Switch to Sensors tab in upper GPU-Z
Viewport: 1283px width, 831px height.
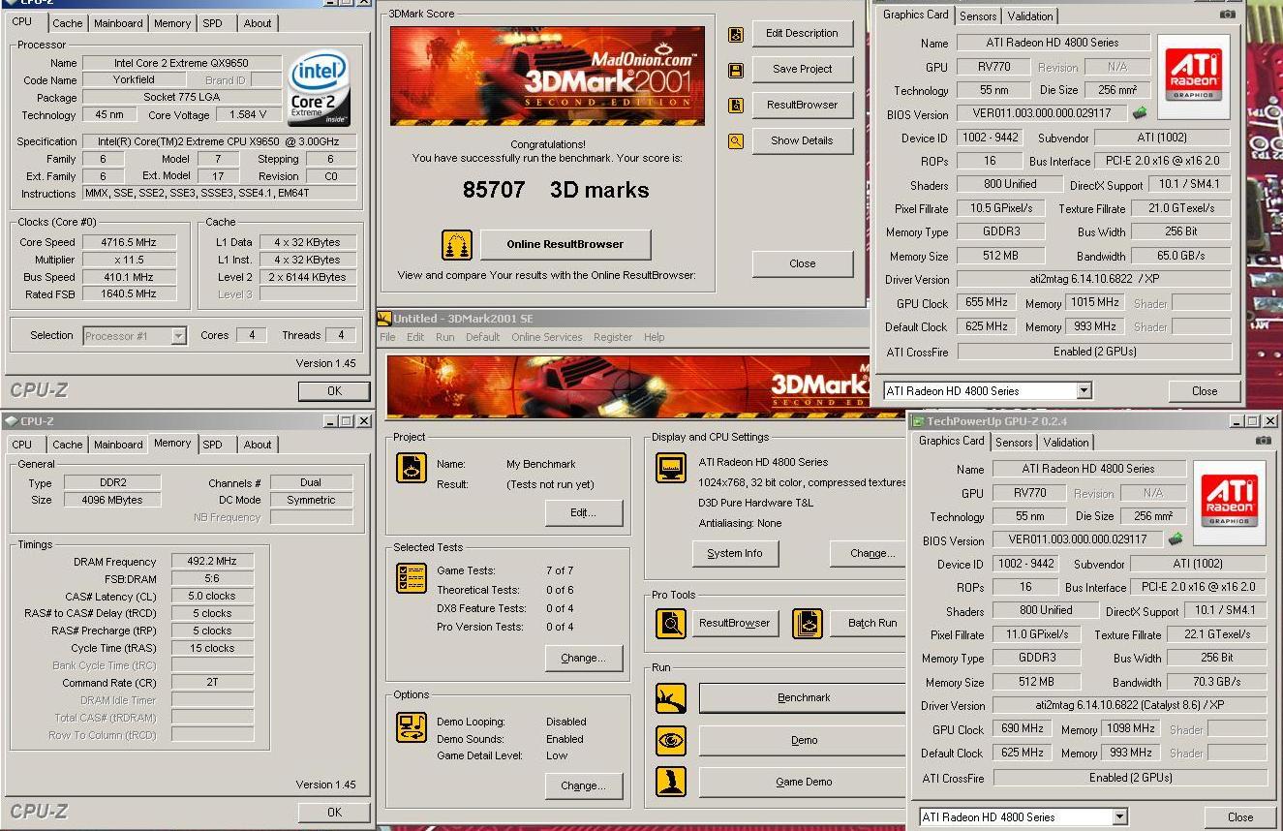point(978,16)
